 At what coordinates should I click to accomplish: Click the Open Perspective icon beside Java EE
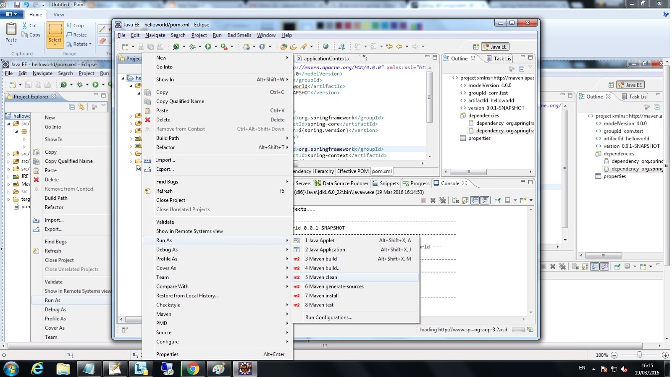(476, 47)
